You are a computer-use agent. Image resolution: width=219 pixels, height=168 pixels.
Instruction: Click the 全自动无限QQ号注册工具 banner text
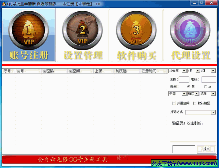tap(73, 159)
